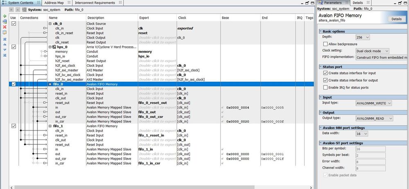Screen dimensions: 409x189
Task: Click the horizontal scrollbar at the bottom
Action: click(164, 187)
